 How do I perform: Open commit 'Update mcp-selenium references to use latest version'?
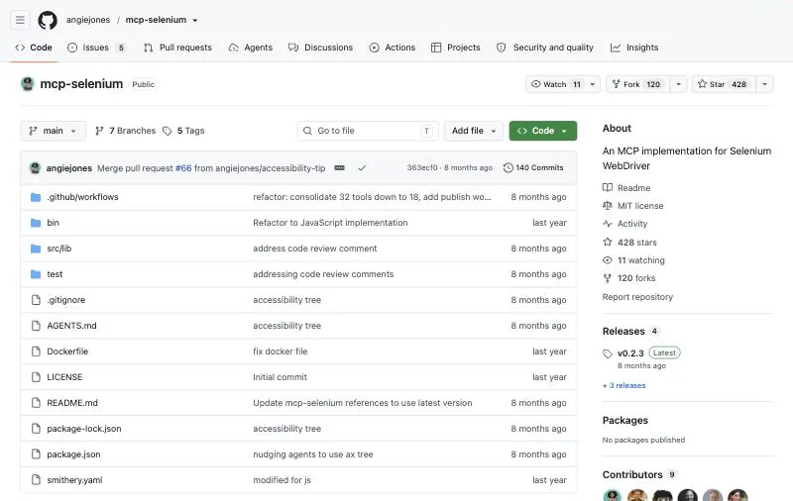tap(363, 403)
